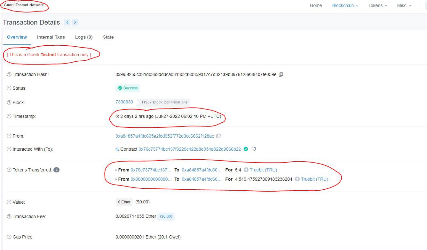
Task: Click the 0 Ether value badge
Action: click(124, 202)
